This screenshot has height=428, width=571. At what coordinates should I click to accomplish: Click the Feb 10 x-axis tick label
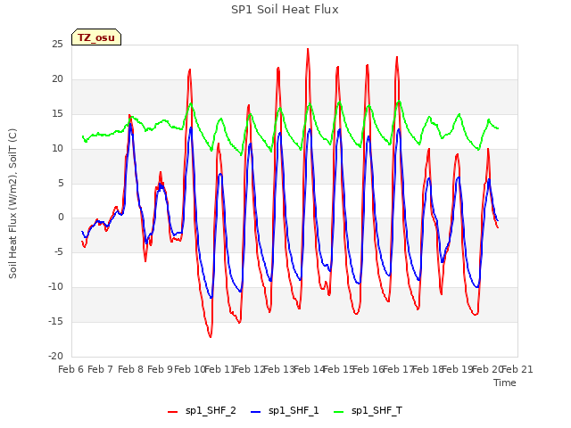(x=190, y=369)
